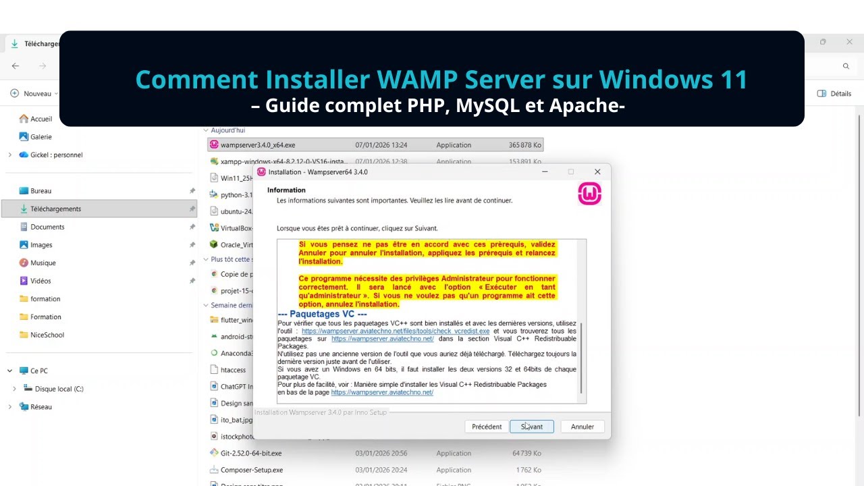The image size is (864, 486).
Task: Expand the Disque local (C:) node
Action: [x=14, y=389]
